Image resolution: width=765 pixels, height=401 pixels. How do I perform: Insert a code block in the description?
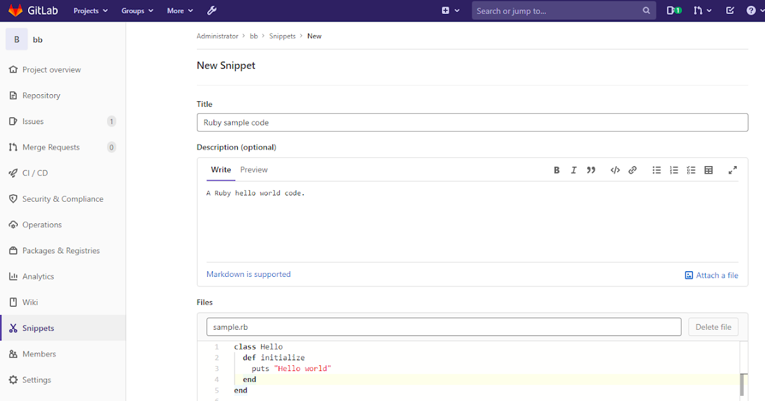click(x=615, y=170)
